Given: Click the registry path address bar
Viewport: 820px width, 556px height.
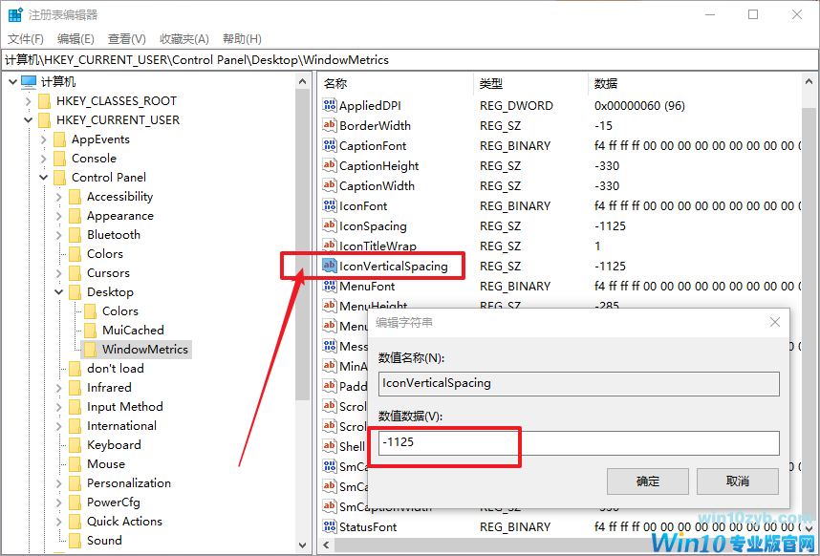Looking at the screenshot, I should tap(409, 60).
